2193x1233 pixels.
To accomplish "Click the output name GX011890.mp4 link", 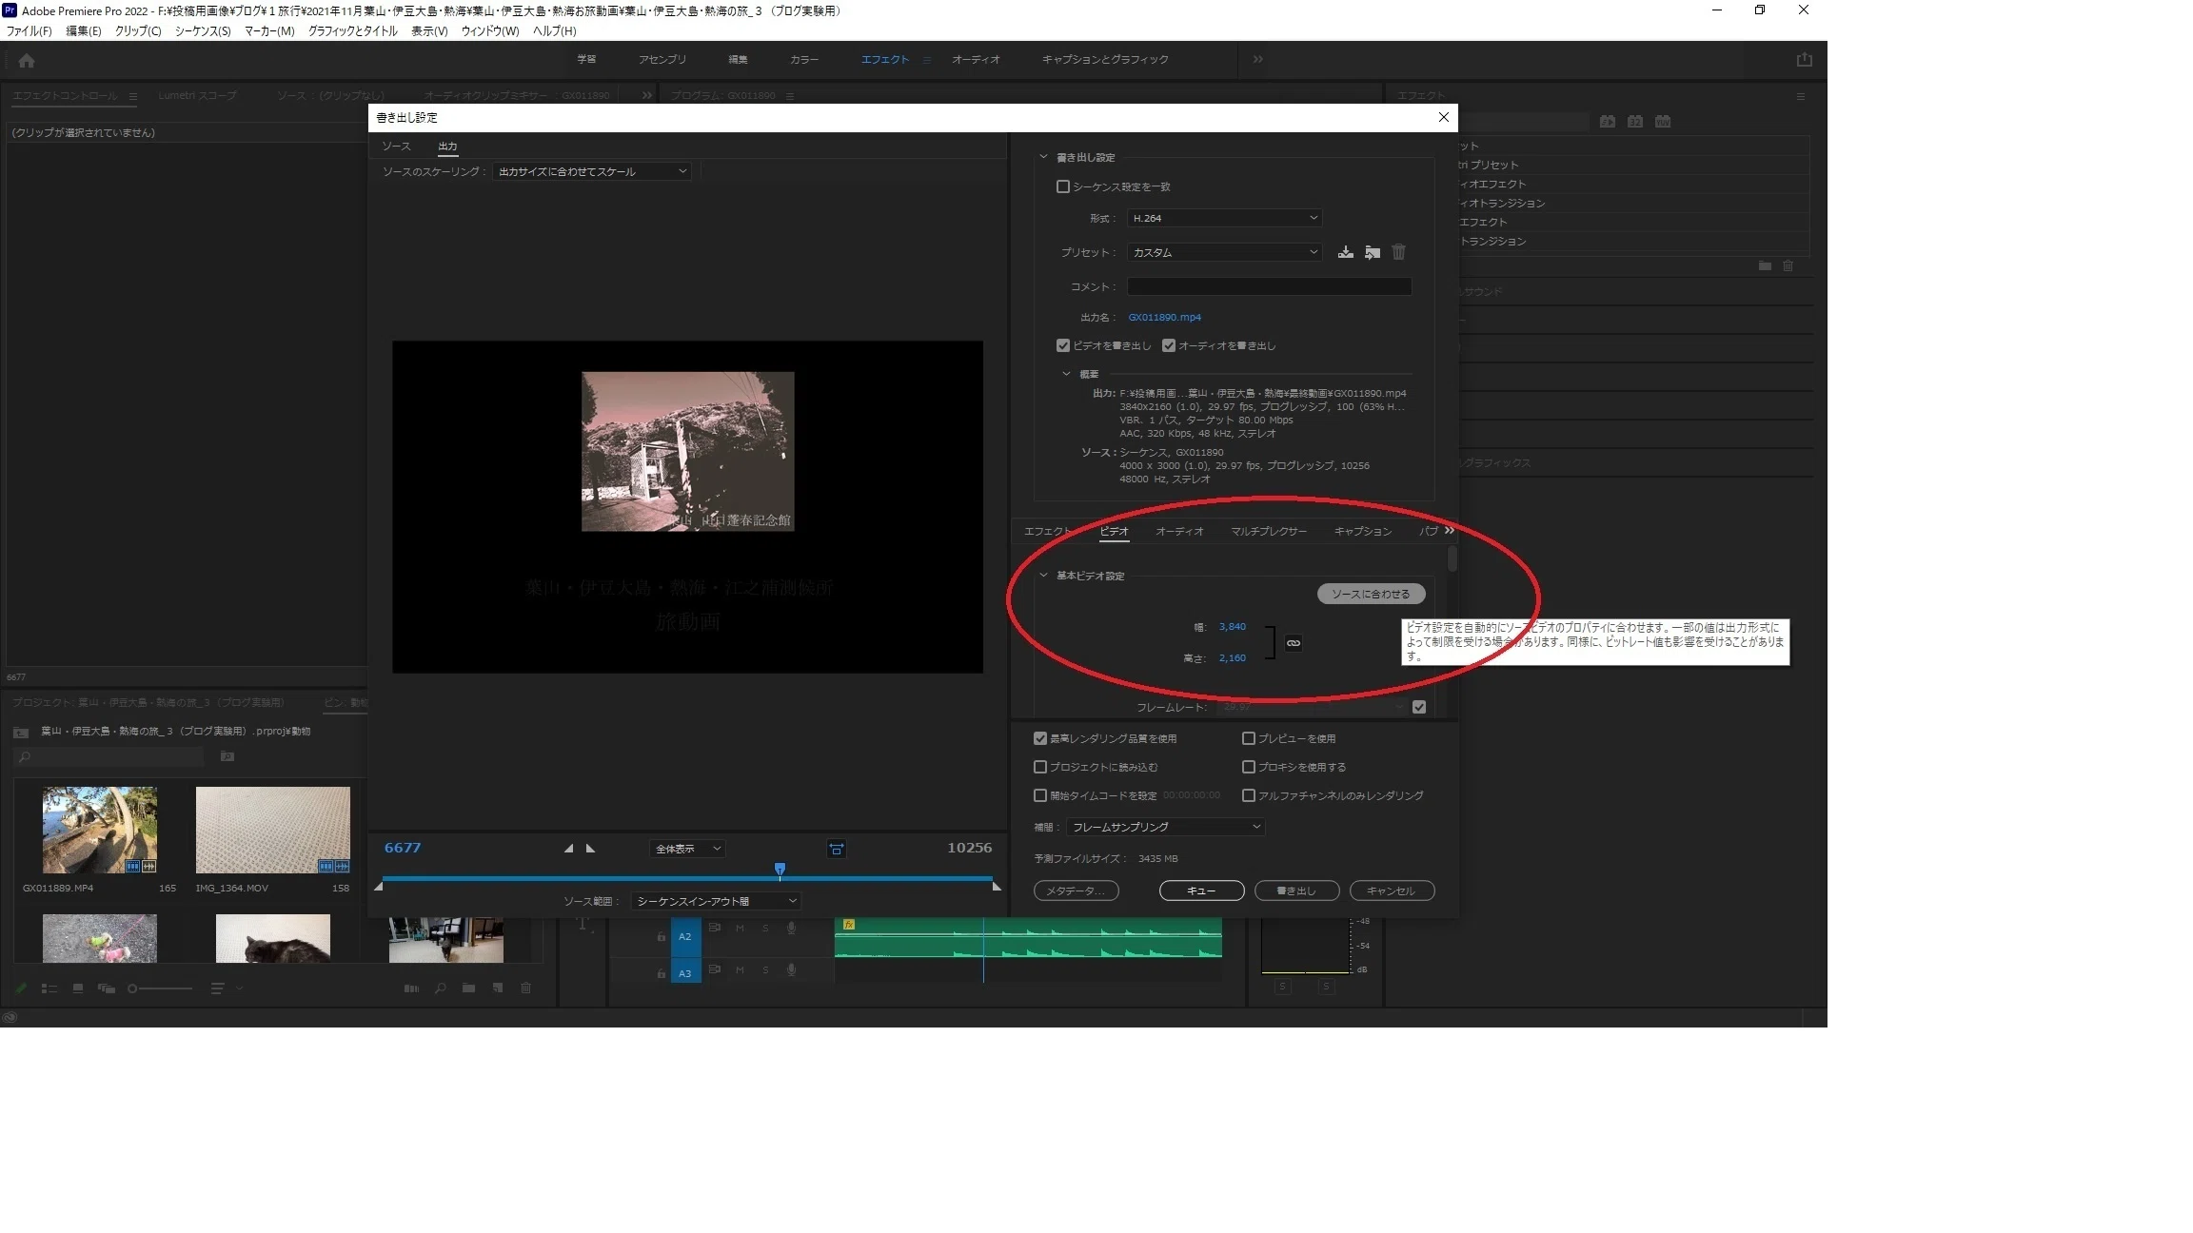I will (1164, 317).
